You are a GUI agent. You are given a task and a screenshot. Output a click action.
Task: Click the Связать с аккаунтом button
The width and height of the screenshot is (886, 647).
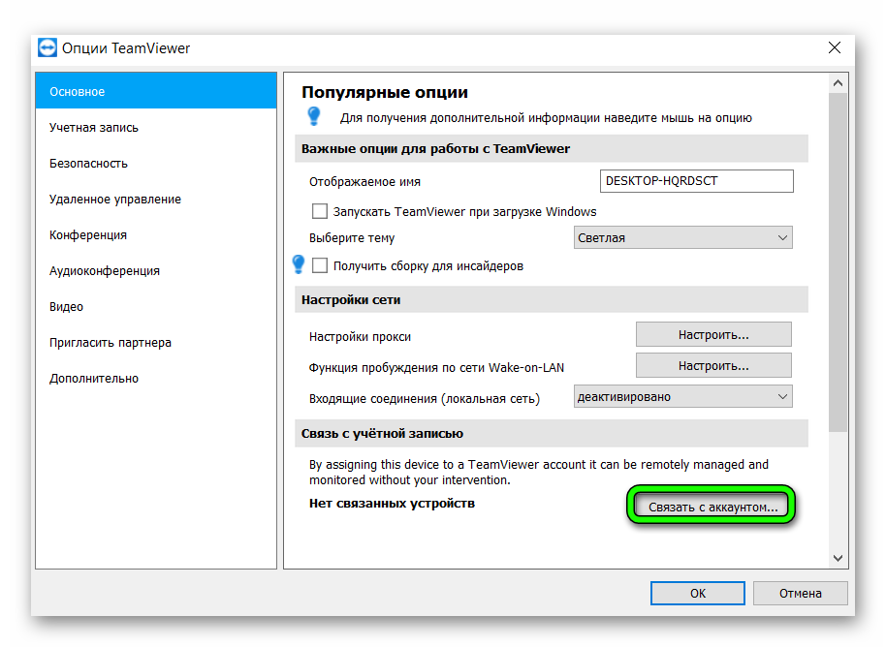click(x=712, y=506)
